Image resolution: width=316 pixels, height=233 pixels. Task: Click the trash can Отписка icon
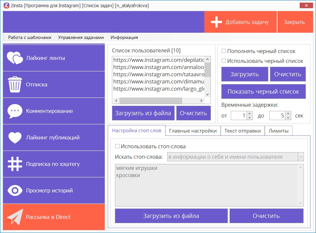pyautogui.click(x=15, y=84)
